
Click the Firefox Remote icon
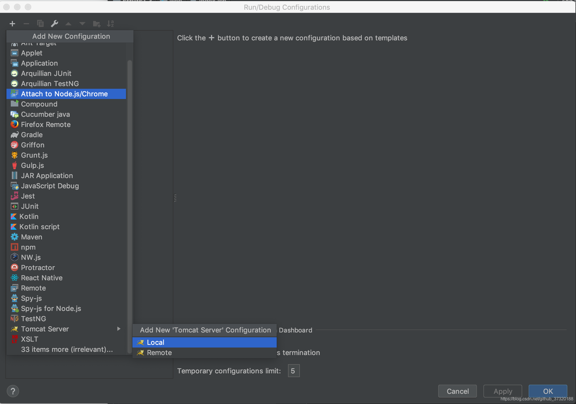(x=15, y=125)
